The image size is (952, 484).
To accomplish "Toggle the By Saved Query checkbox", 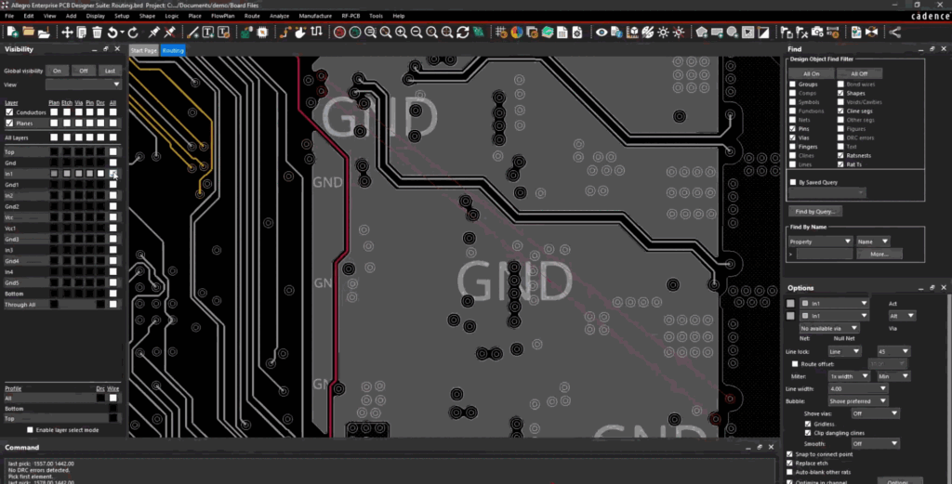I will [x=792, y=182].
